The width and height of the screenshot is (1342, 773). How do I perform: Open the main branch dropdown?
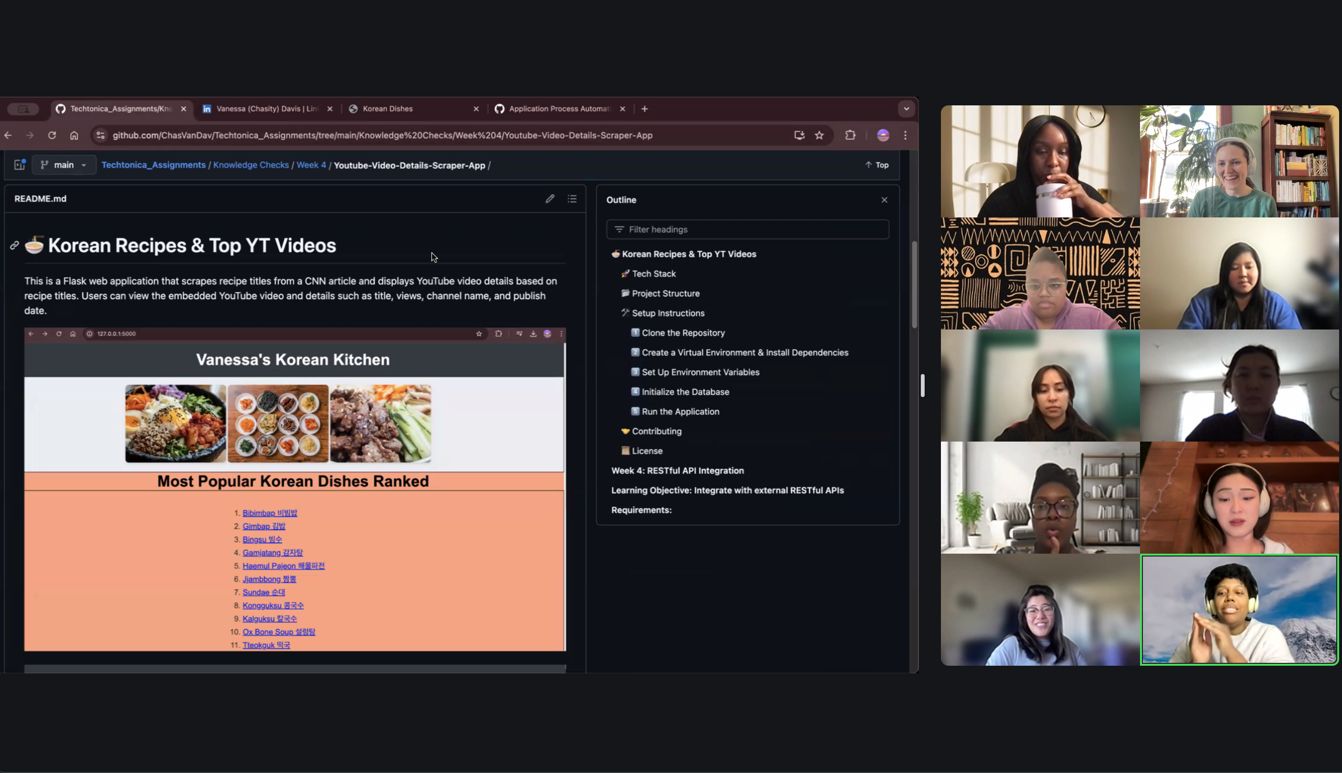tap(64, 165)
